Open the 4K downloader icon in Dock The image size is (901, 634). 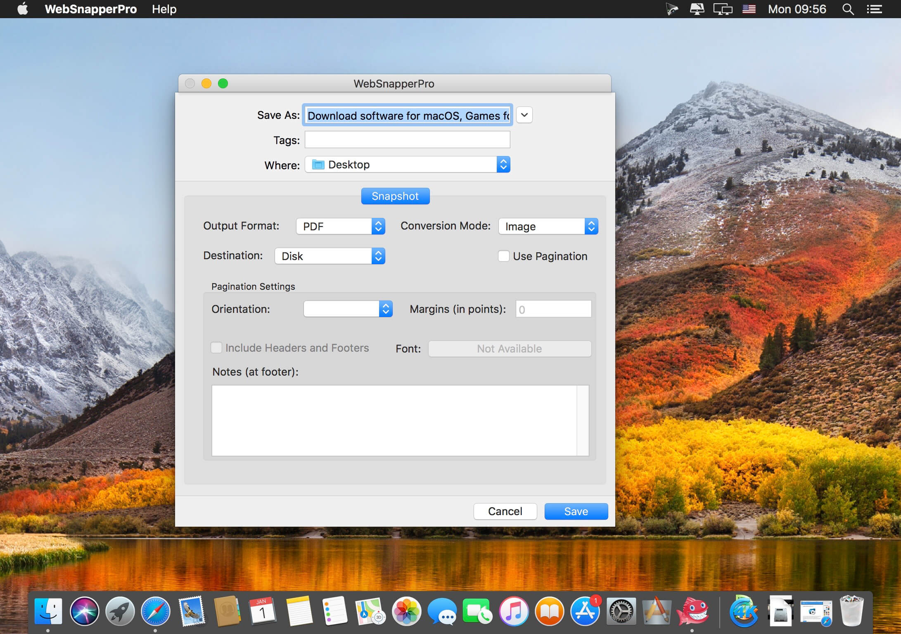744,611
